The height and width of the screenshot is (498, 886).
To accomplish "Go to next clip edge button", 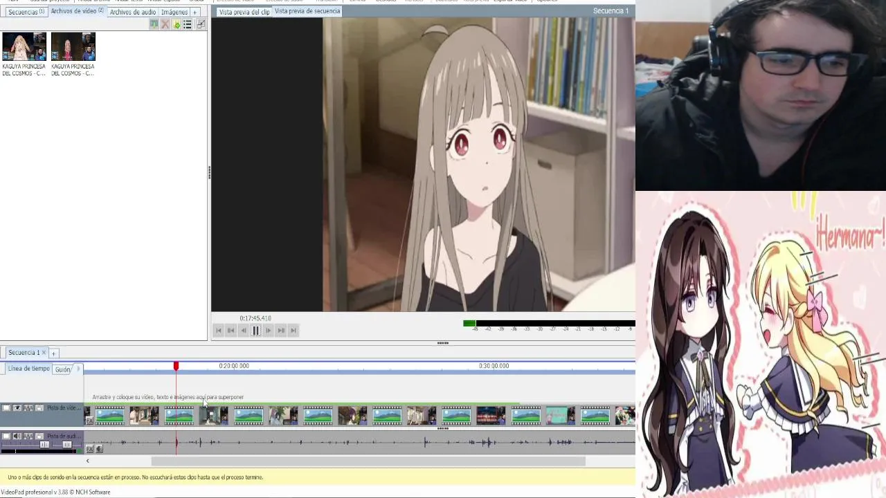I will pos(281,331).
